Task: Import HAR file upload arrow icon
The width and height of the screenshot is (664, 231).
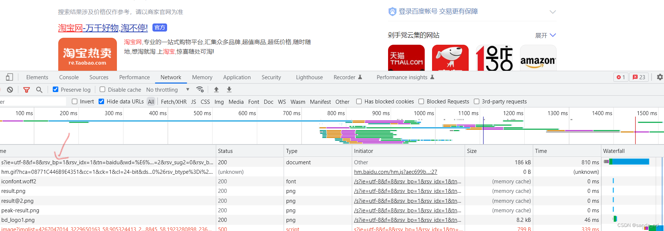Action: 216,89
